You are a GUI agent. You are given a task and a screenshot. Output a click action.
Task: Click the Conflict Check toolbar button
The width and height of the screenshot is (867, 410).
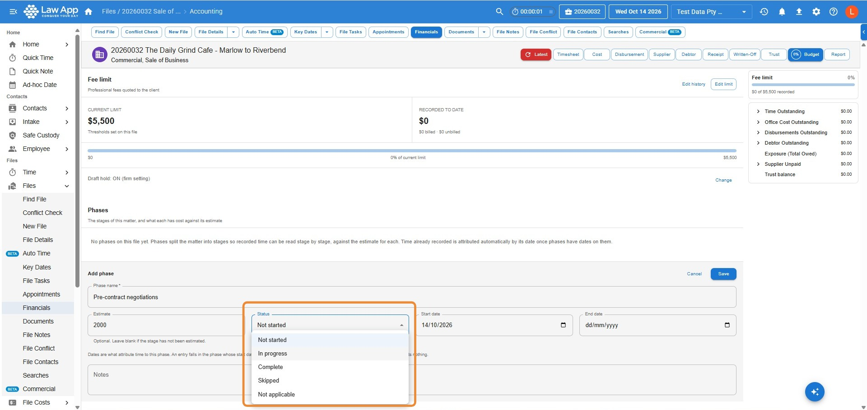pyautogui.click(x=141, y=32)
